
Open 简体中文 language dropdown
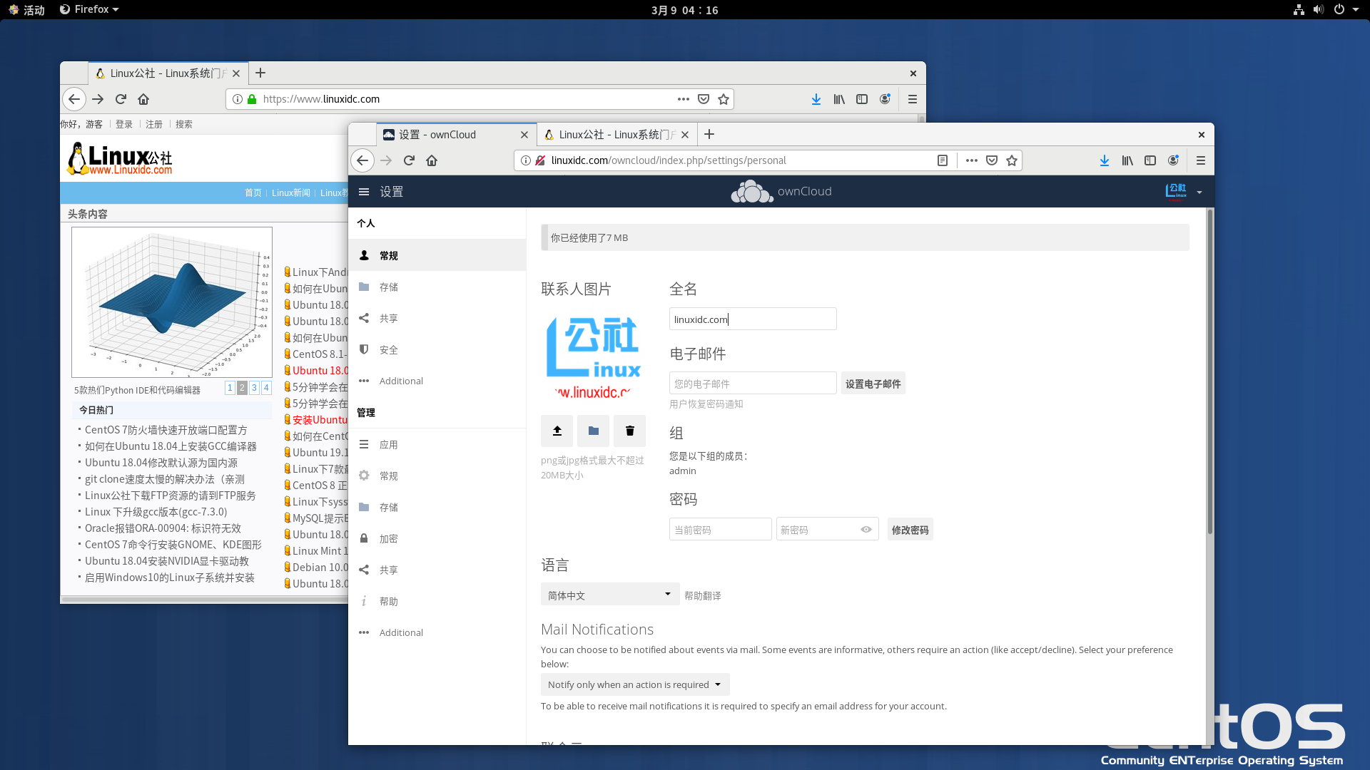610,595
